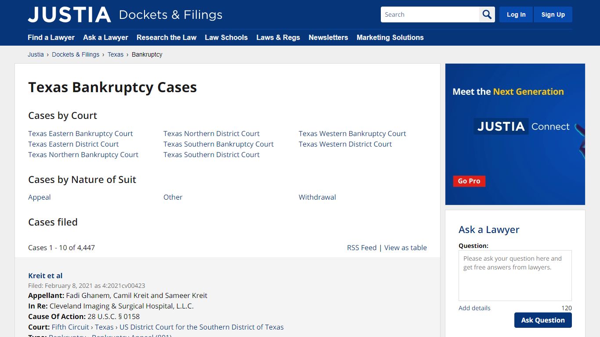Click the Fifth Circuit court link
Screen dimensions: 600x337
click(70, 327)
